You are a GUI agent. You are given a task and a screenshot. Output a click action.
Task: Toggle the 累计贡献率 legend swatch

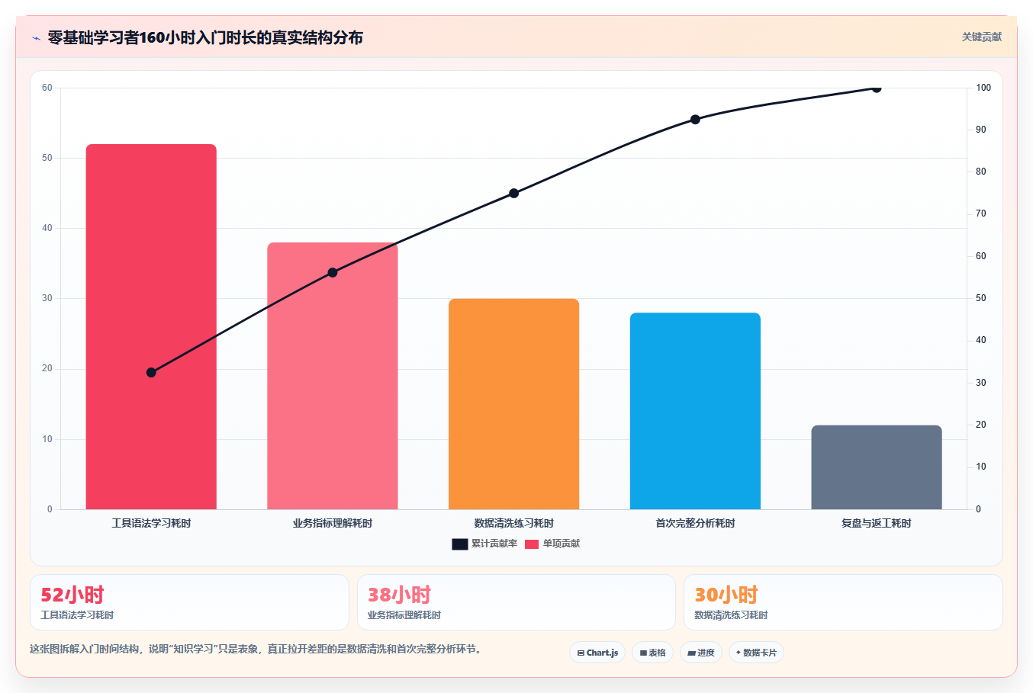(459, 544)
